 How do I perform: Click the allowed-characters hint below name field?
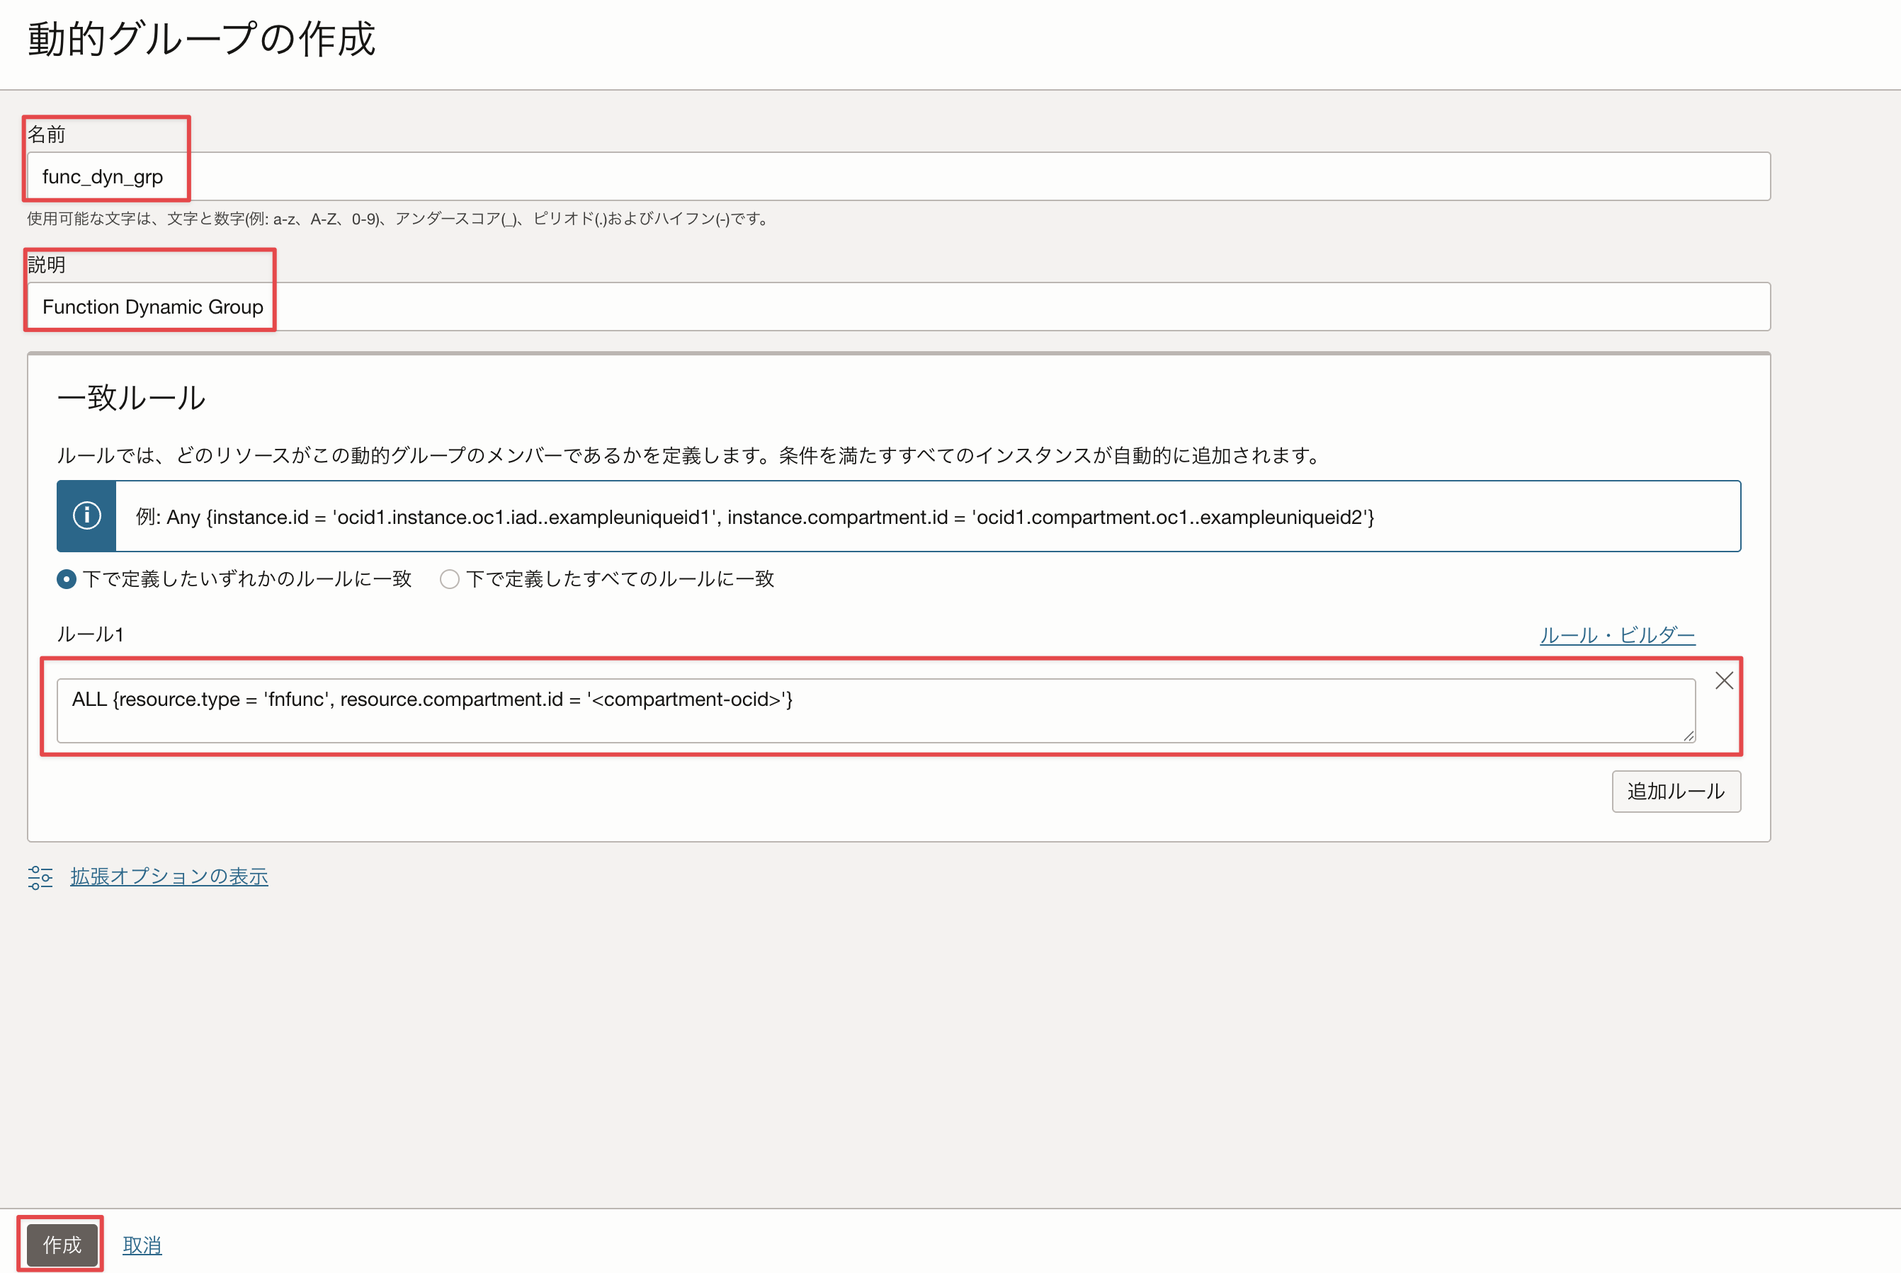click(399, 218)
